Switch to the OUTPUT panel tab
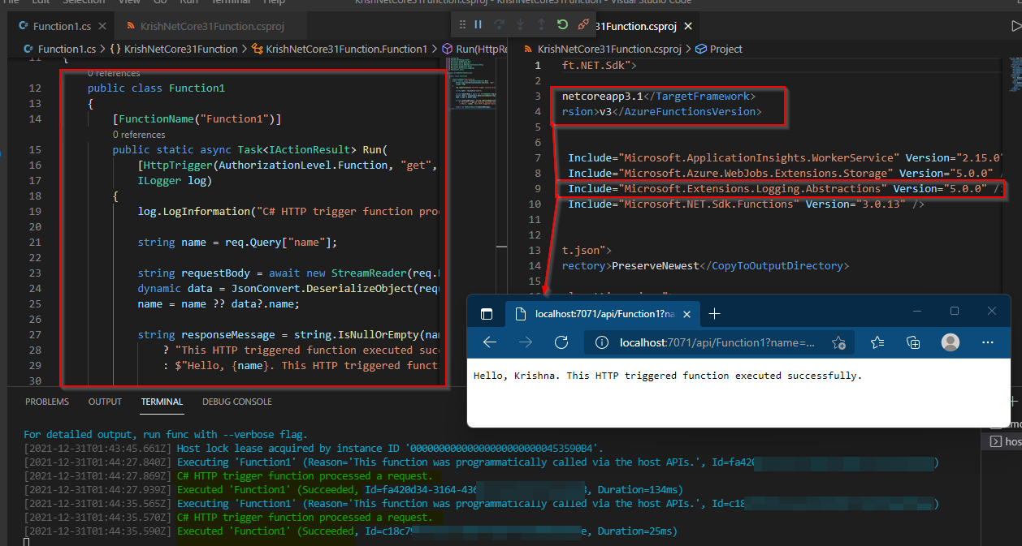Viewport: 1022px width, 546px height. (105, 402)
